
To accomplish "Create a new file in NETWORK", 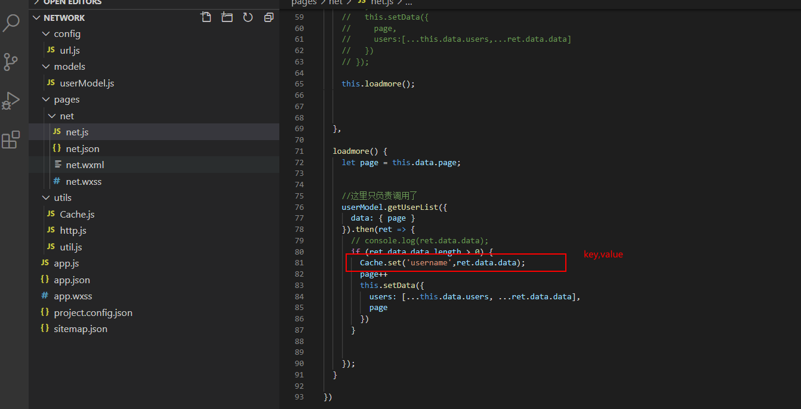I will 206,17.
